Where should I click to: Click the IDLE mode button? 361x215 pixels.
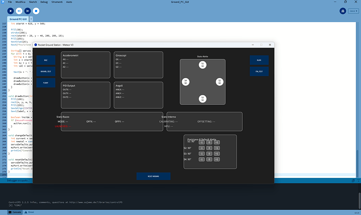(x=46, y=60)
